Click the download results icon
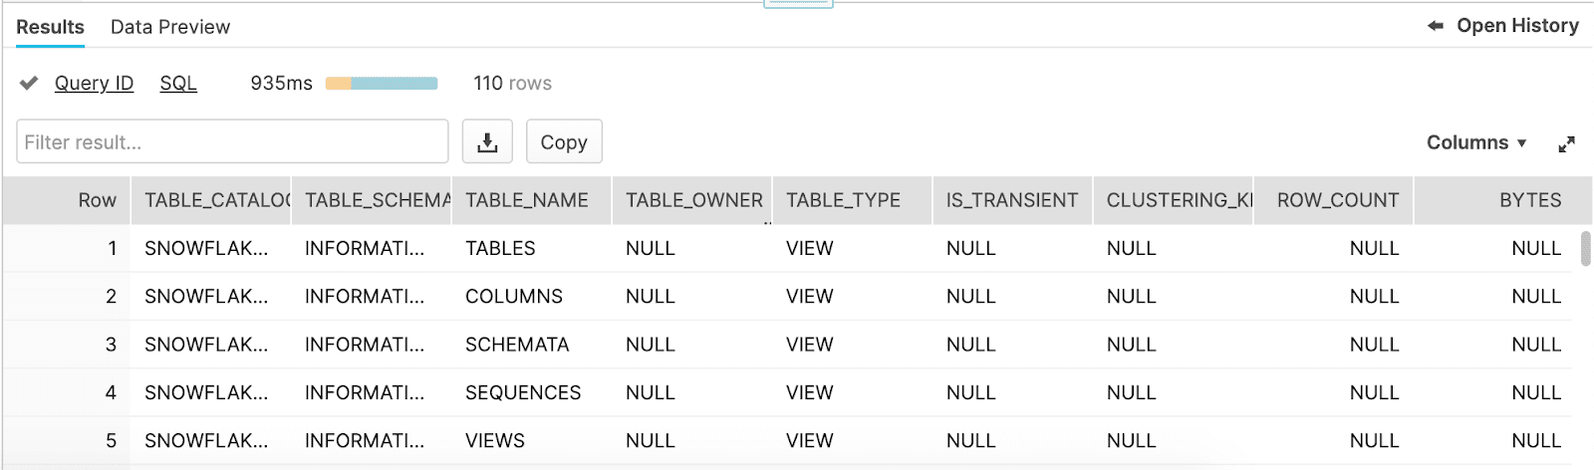The image size is (1594, 470). (487, 142)
